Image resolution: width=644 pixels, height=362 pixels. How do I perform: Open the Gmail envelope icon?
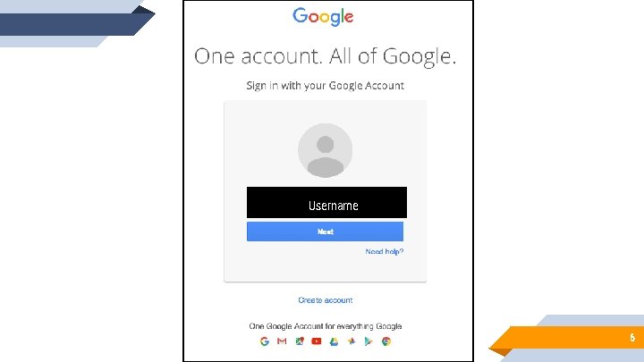(x=282, y=341)
